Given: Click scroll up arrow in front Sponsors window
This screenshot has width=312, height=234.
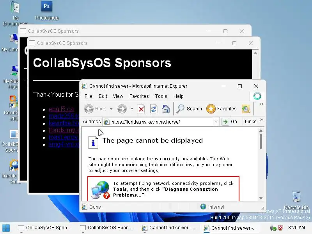Looking at the screenshot, I should pos(255,53).
